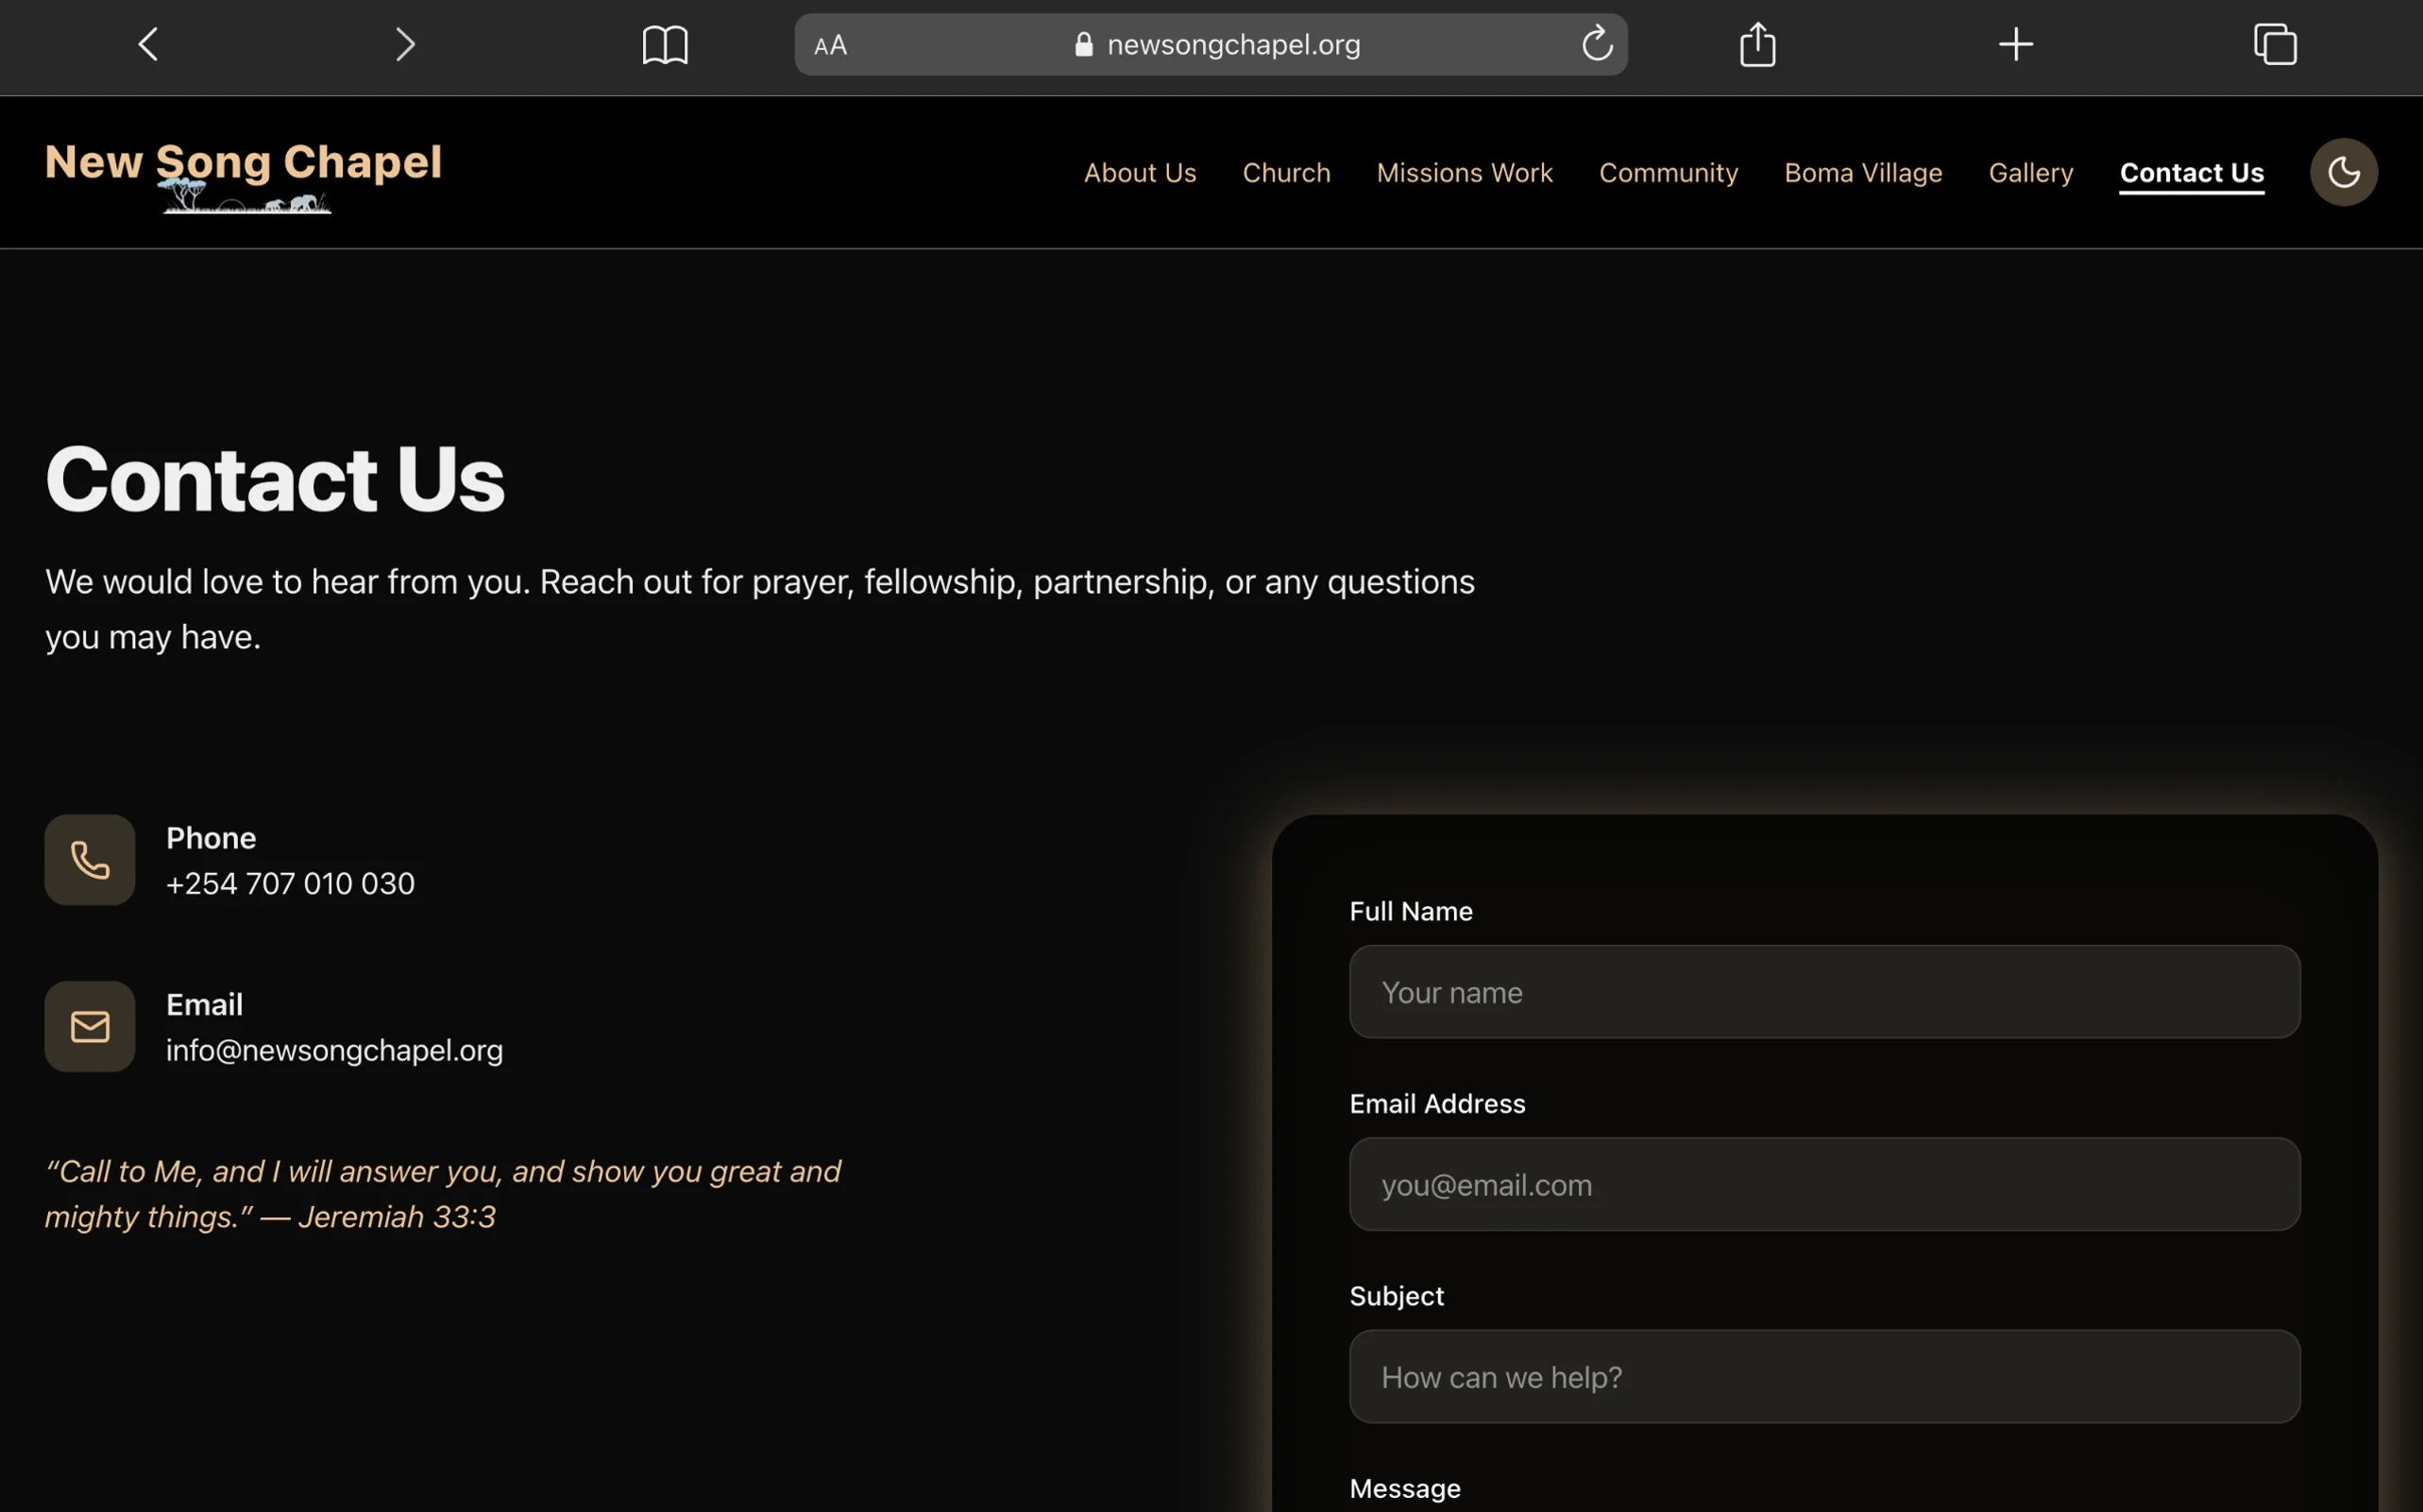Screen dimensions: 2423x1512
Task: Click the Contact Us page heading
Action: pos(275,479)
